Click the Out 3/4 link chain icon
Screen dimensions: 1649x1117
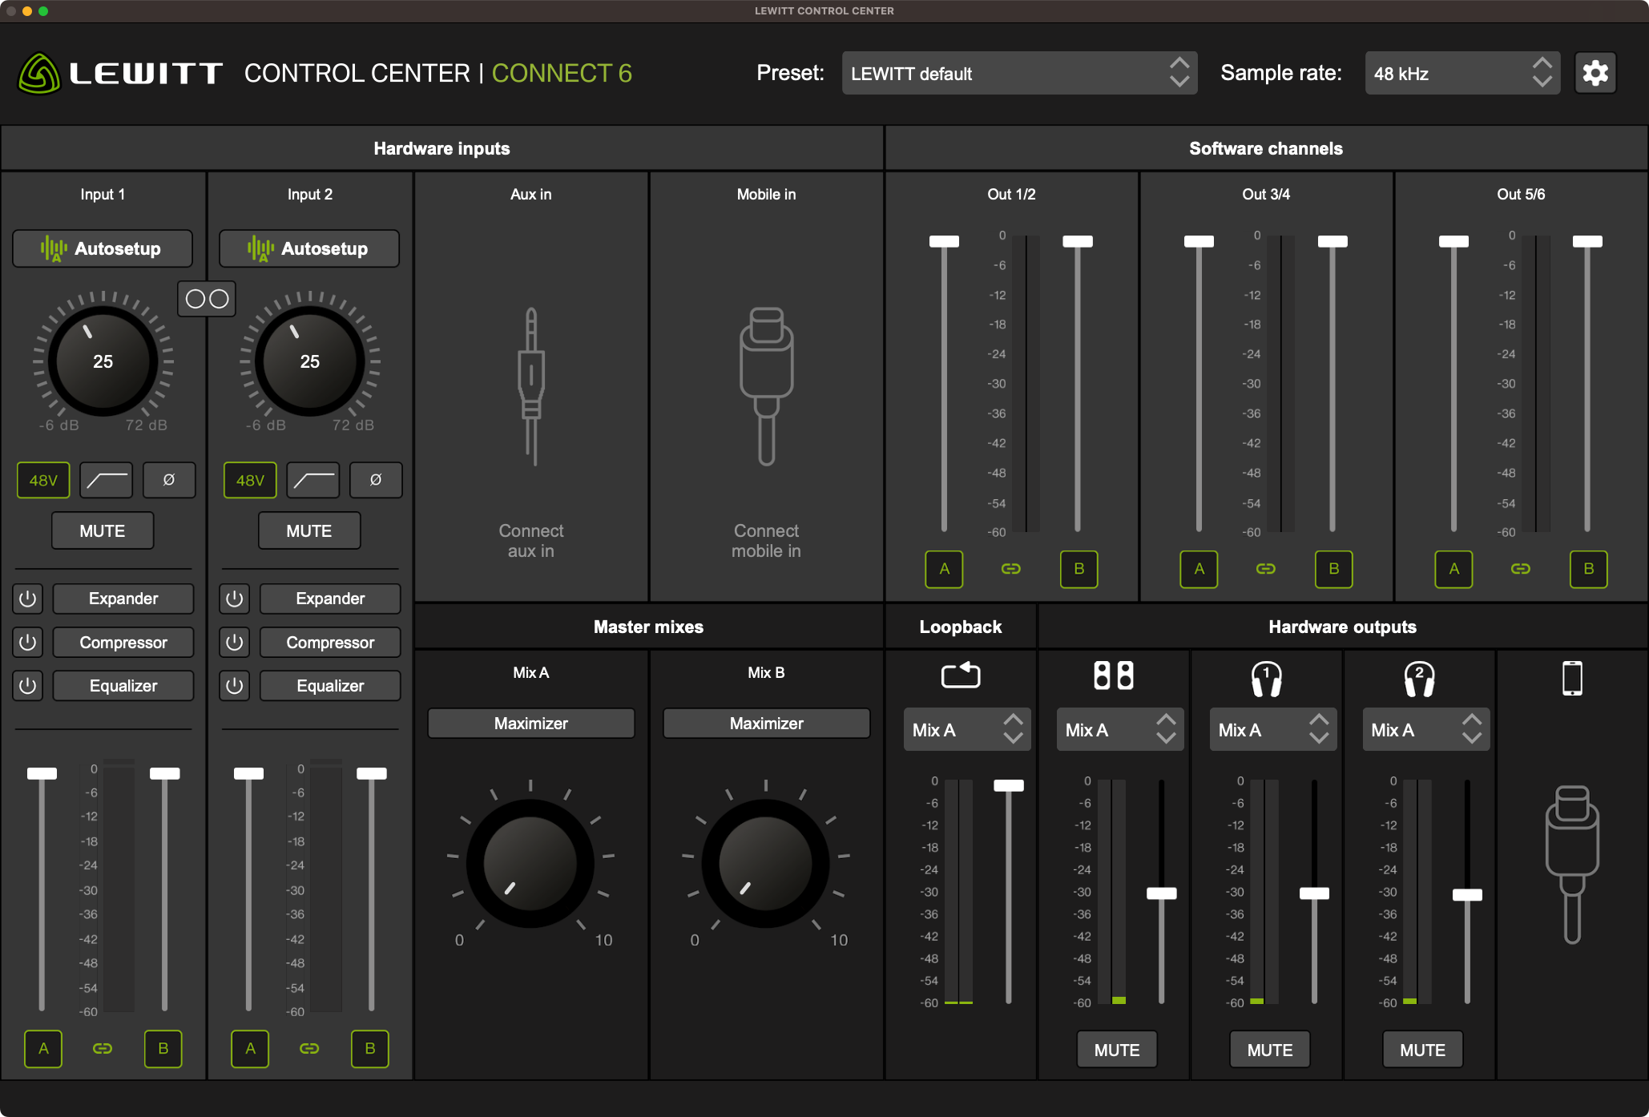pos(1266,569)
